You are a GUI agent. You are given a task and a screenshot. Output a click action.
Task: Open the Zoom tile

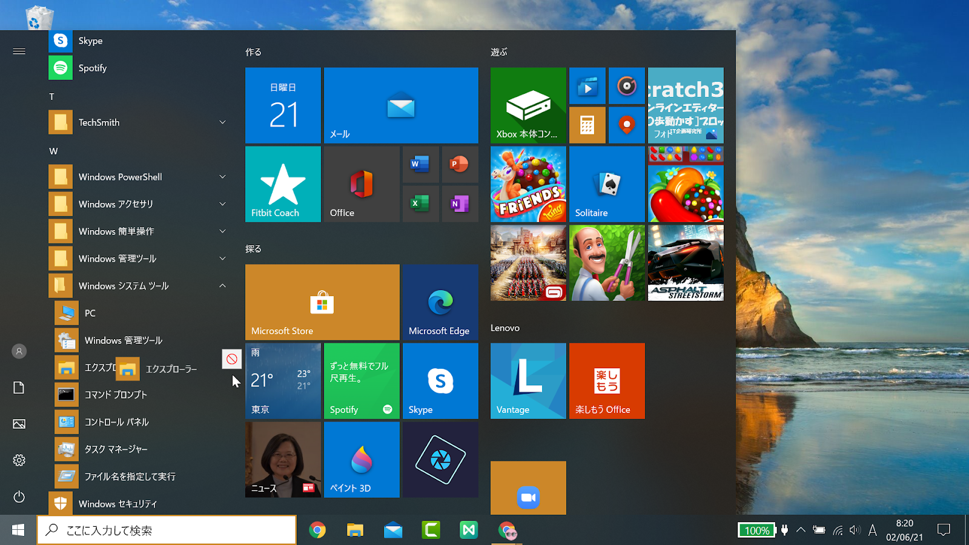tap(528, 488)
